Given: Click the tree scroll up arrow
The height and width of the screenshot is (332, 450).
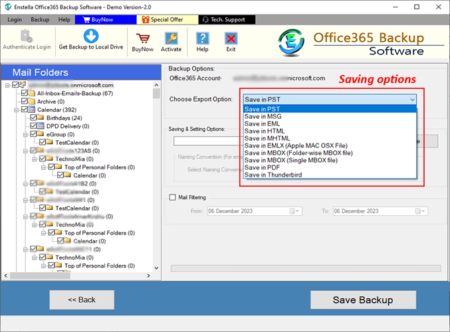Looking at the screenshot, I should (x=156, y=85).
